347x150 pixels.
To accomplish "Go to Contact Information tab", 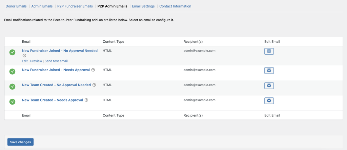I will point(175,6).
